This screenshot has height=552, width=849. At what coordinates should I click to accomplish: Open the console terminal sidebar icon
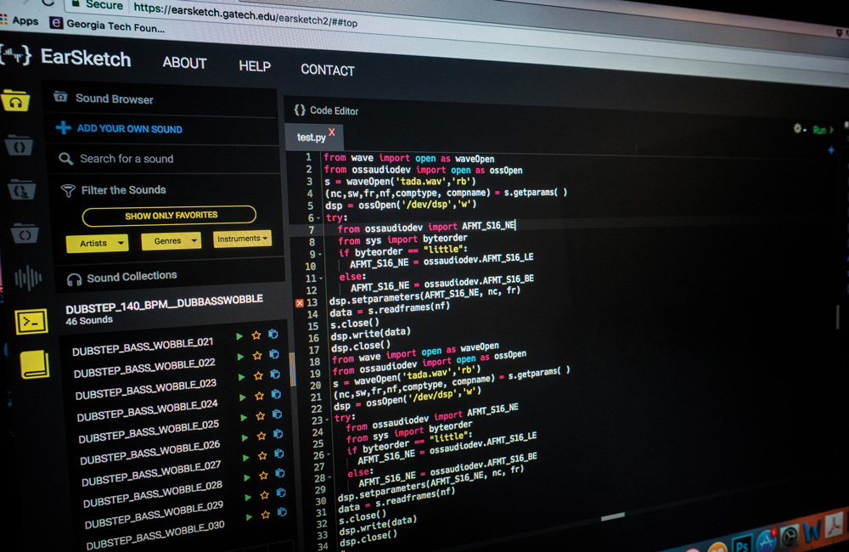(31, 322)
